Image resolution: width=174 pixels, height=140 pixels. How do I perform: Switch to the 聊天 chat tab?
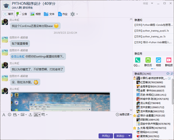[8, 14]
